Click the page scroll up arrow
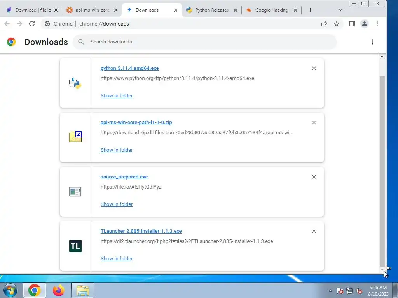 382,56
